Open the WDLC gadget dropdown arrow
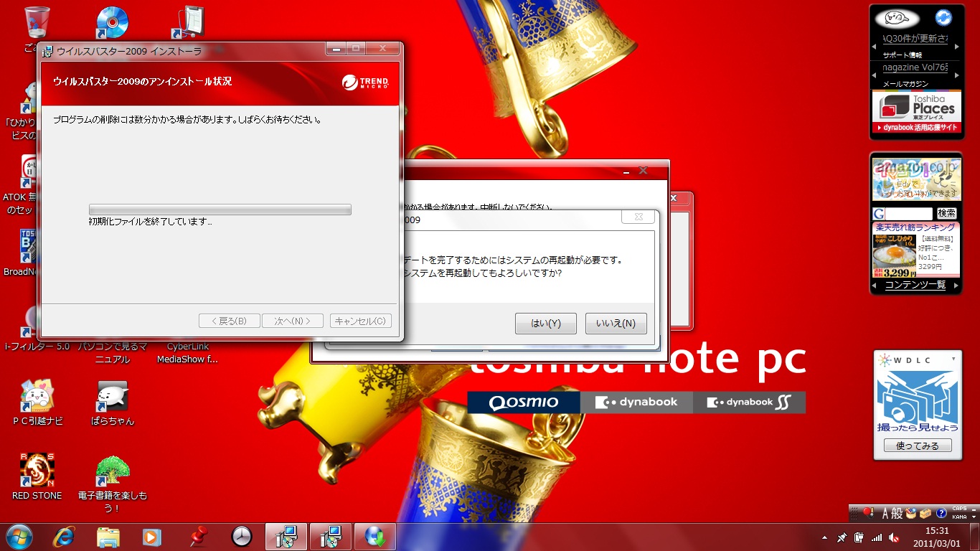This screenshot has width=980, height=551. 953,358
